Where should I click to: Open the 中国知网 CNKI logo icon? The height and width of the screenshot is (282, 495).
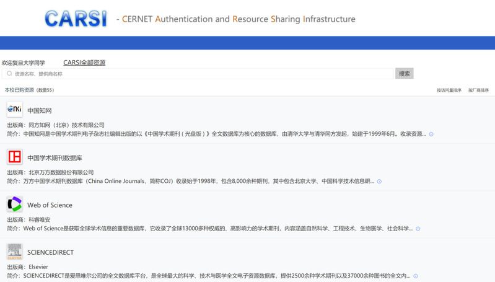click(14, 110)
